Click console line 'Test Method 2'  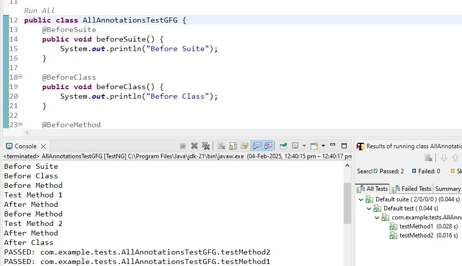pyautogui.click(x=33, y=223)
